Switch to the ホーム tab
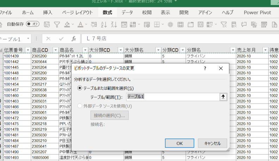279x161 pixels. 28,13
